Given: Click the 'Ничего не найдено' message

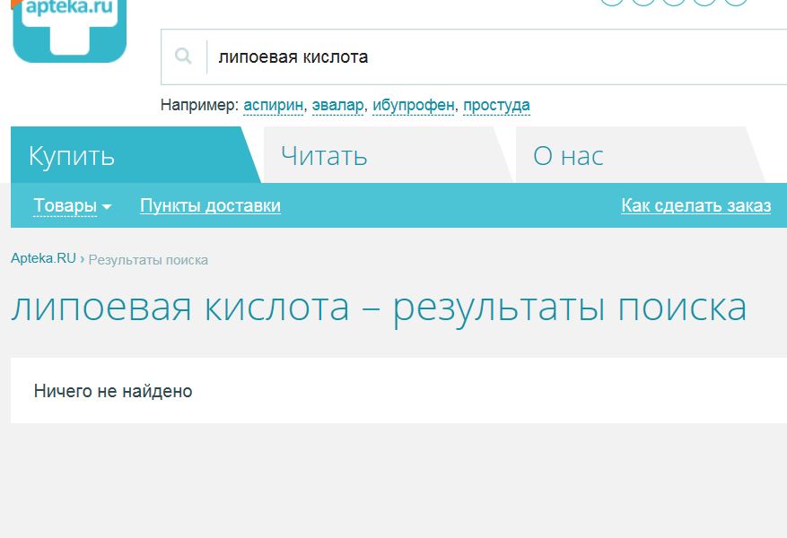Looking at the screenshot, I should click(x=113, y=391).
